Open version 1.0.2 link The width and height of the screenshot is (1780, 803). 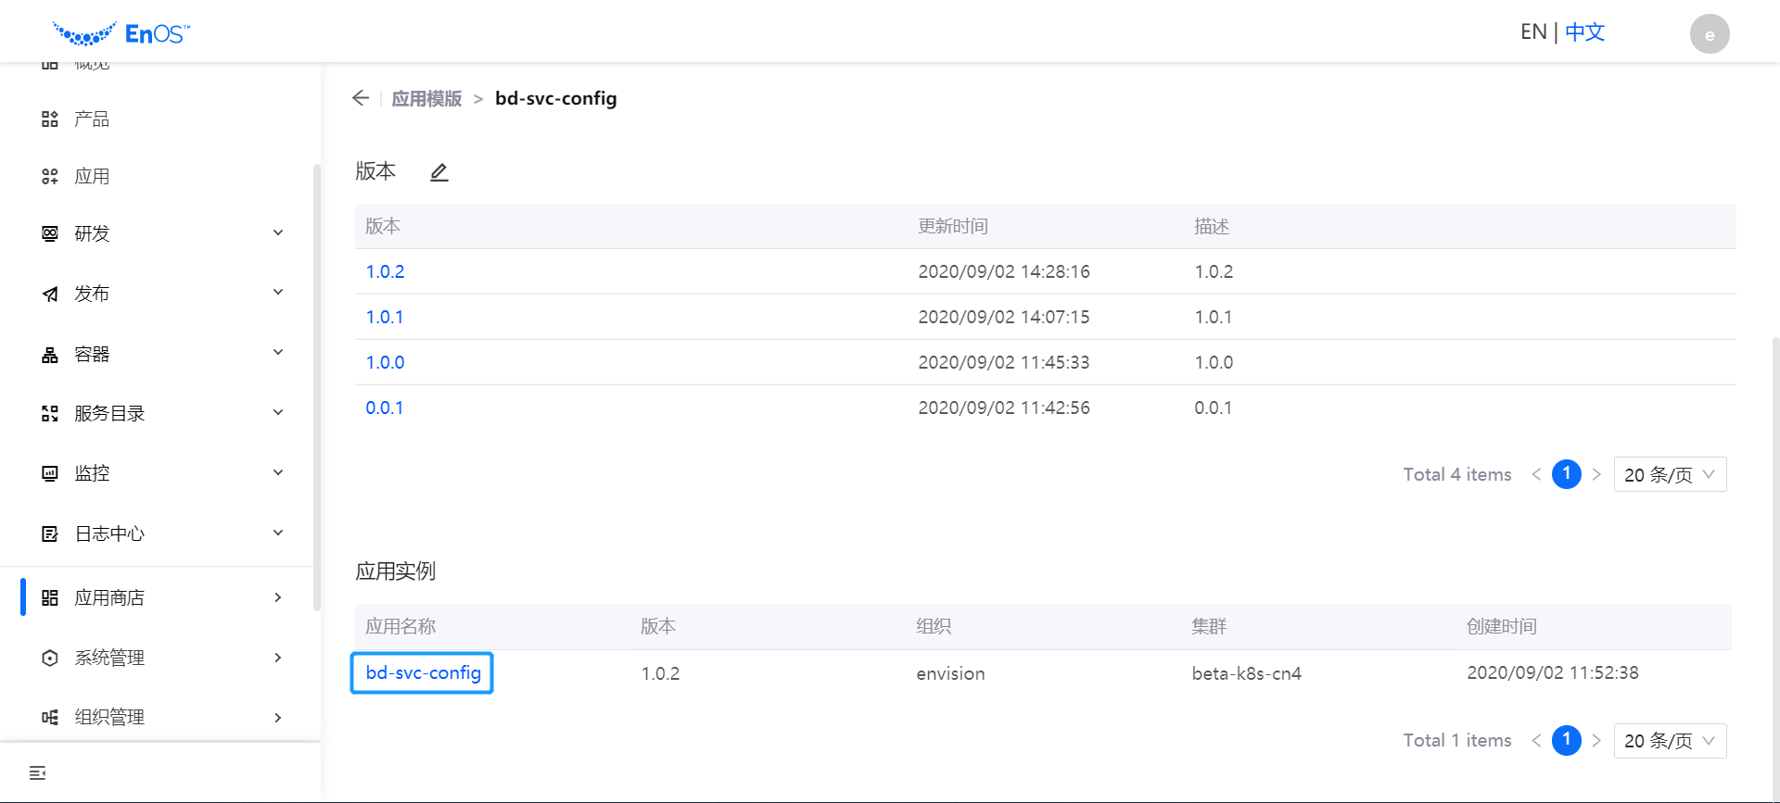click(x=385, y=271)
